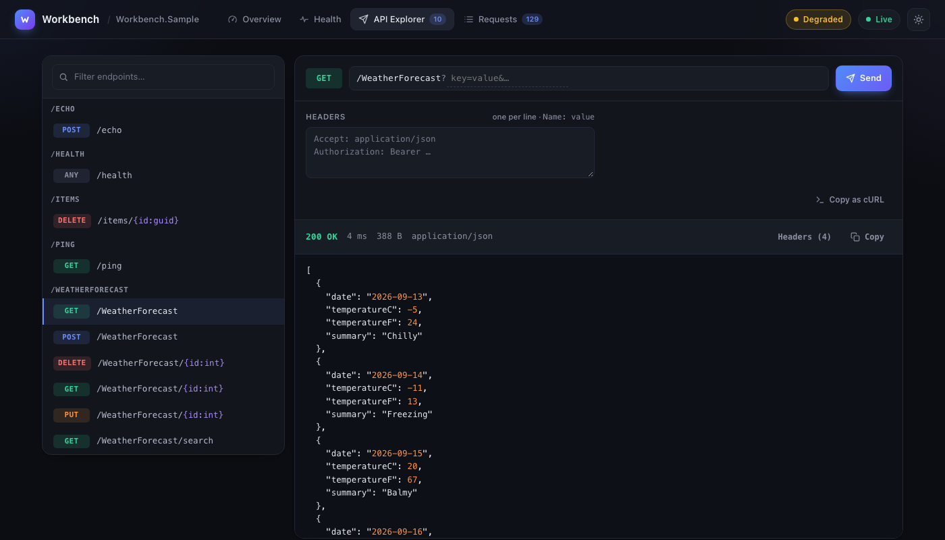Click the Workbench logo icon
945x540 pixels.
click(25, 20)
